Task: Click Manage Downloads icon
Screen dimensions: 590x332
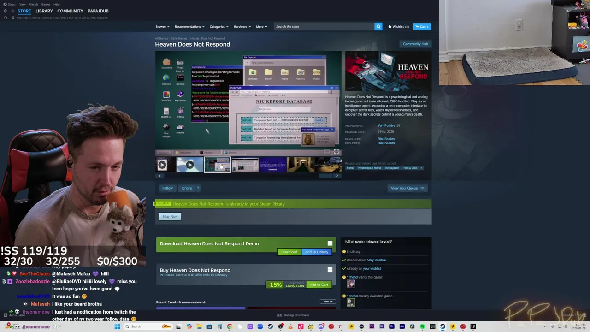Action: pos(279,315)
